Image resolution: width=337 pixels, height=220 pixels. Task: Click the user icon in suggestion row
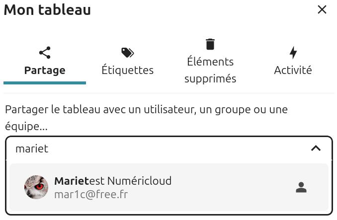(x=301, y=187)
